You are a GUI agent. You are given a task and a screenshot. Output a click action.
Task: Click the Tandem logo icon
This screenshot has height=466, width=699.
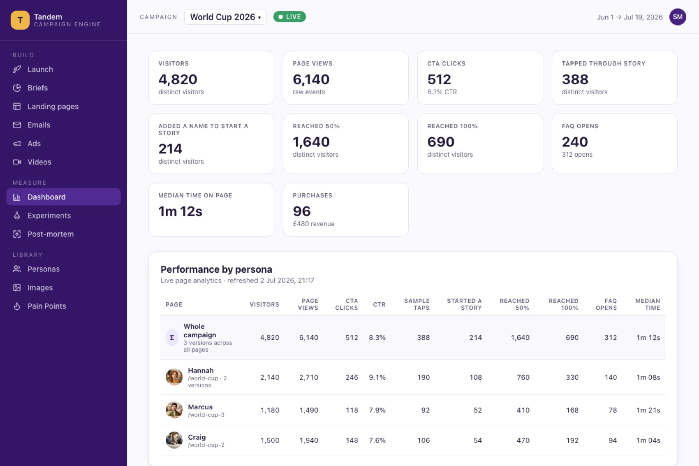(x=20, y=20)
